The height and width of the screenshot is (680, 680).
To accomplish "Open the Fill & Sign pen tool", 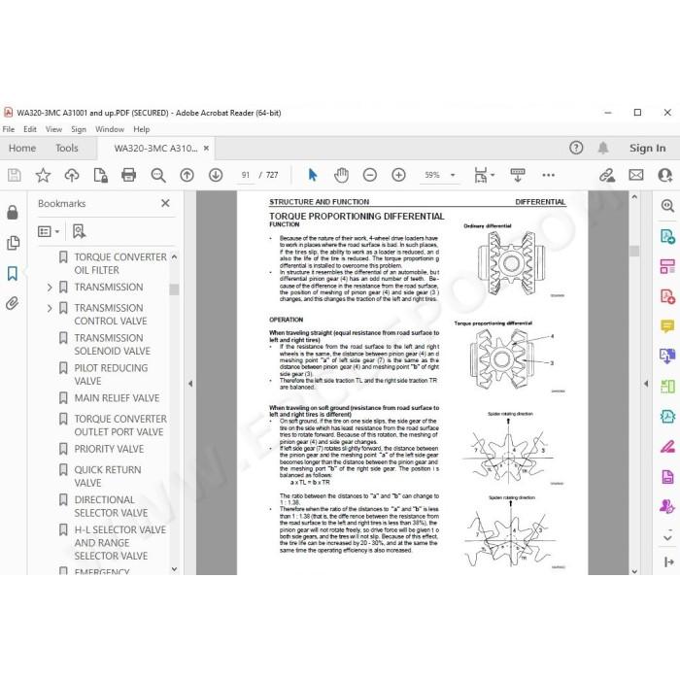I will [667, 446].
